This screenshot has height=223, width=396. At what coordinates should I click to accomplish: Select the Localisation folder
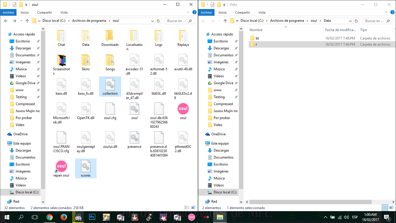(134, 40)
